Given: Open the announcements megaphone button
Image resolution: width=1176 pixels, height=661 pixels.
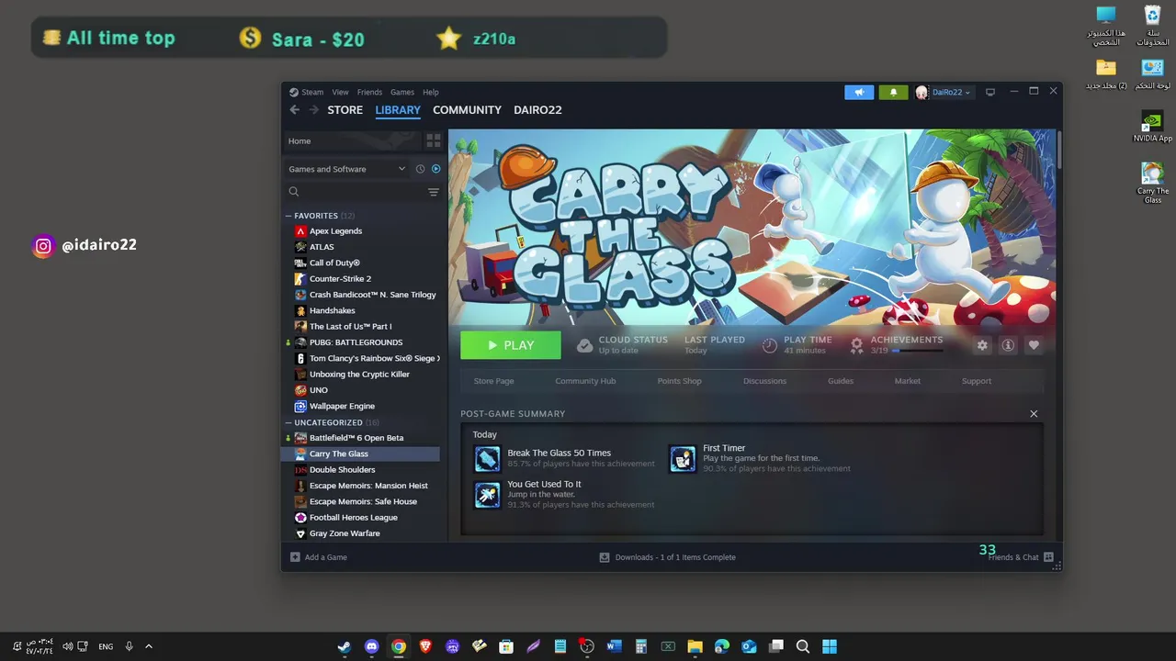Looking at the screenshot, I should (x=859, y=92).
